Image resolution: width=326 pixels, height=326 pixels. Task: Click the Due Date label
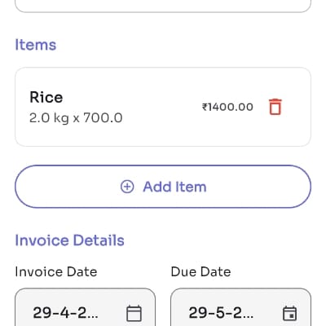200,271
